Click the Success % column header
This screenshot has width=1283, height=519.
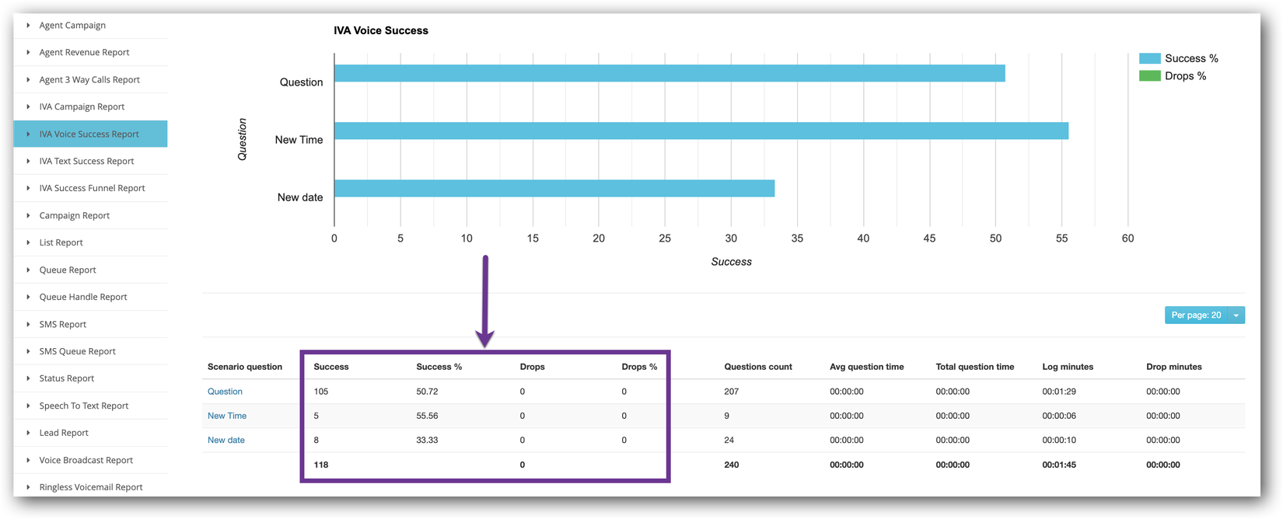click(x=439, y=367)
